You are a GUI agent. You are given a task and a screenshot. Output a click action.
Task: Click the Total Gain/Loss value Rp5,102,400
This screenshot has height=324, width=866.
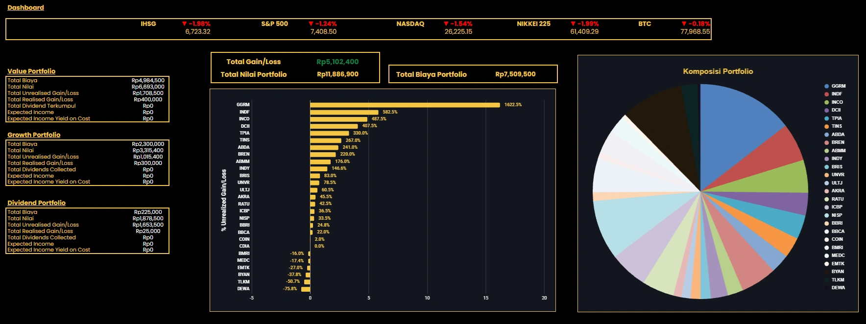point(337,62)
